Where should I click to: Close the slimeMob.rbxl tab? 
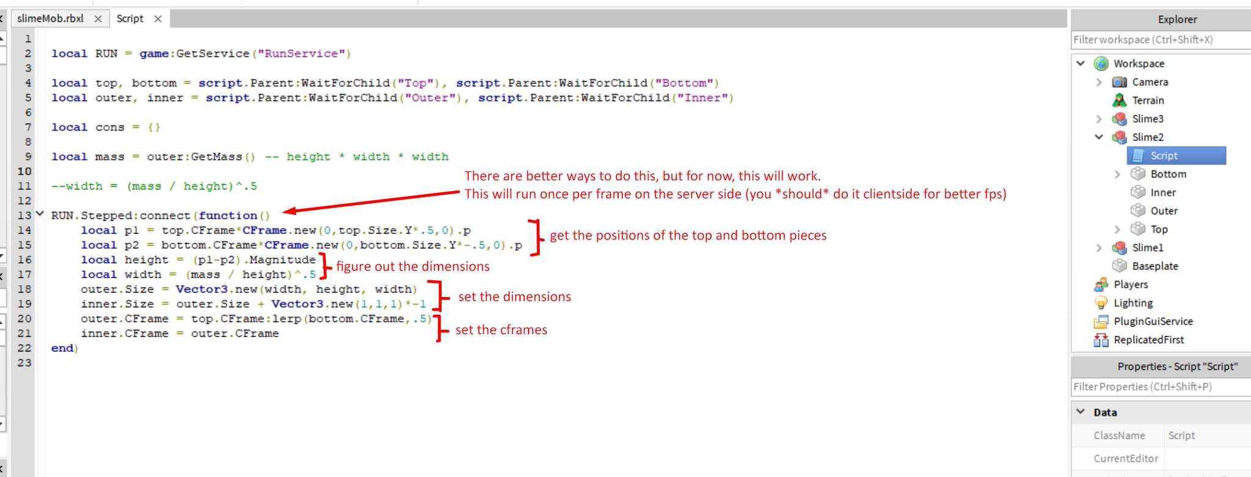coord(98,19)
